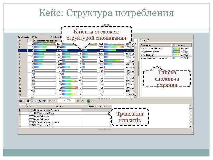Image resolution: width=213 pixels, height=160 pixels.
Task: Click the funnel filter icon
Action: (44, 101)
